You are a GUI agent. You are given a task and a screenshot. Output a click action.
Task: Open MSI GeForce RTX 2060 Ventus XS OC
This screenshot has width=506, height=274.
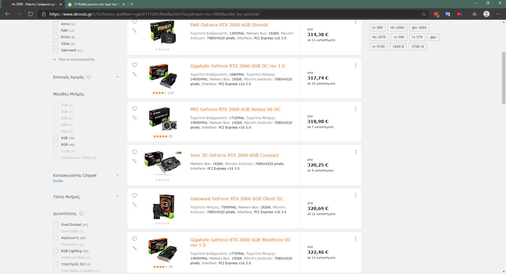(235, 110)
